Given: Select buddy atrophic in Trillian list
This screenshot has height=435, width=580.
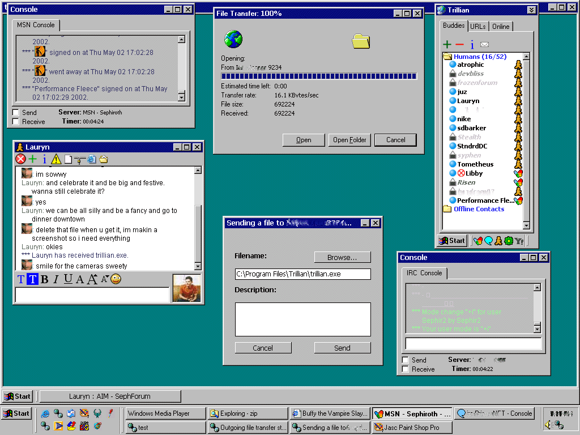Looking at the screenshot, I should tap(471, 65).
